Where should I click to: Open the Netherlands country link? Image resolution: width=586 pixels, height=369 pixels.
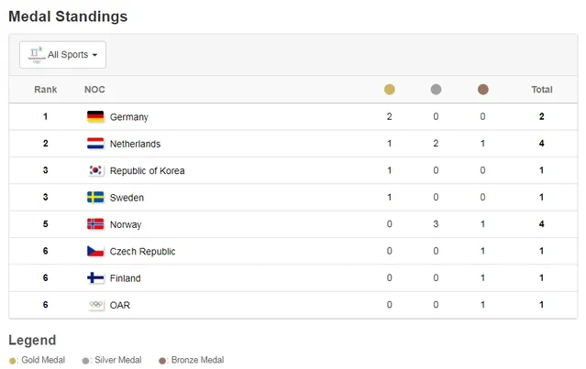(x=135, y=144)
